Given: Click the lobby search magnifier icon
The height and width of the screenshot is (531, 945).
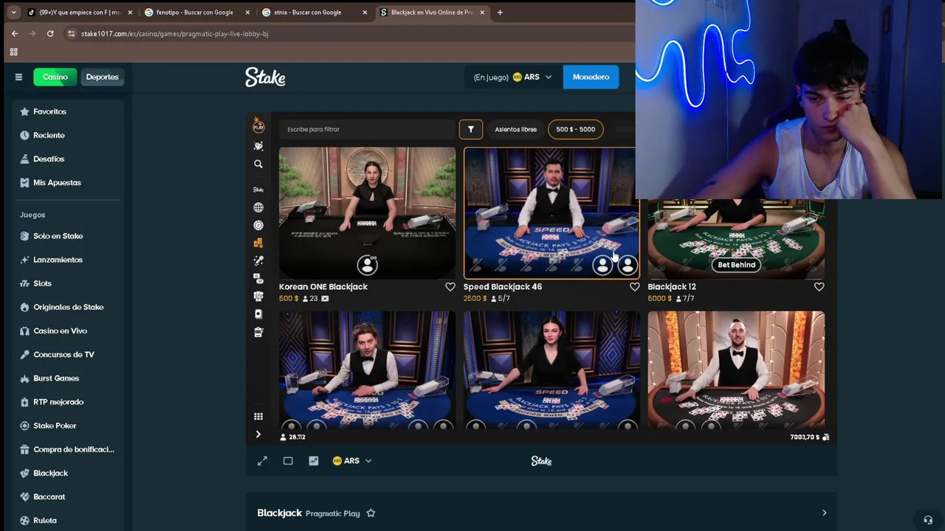Looking at the screenshot, I should (258, 164).
